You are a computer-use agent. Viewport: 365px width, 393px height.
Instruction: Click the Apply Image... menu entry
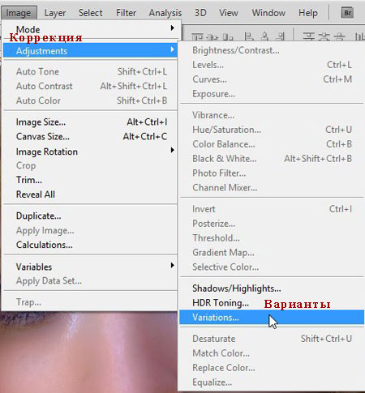point(90,230)
